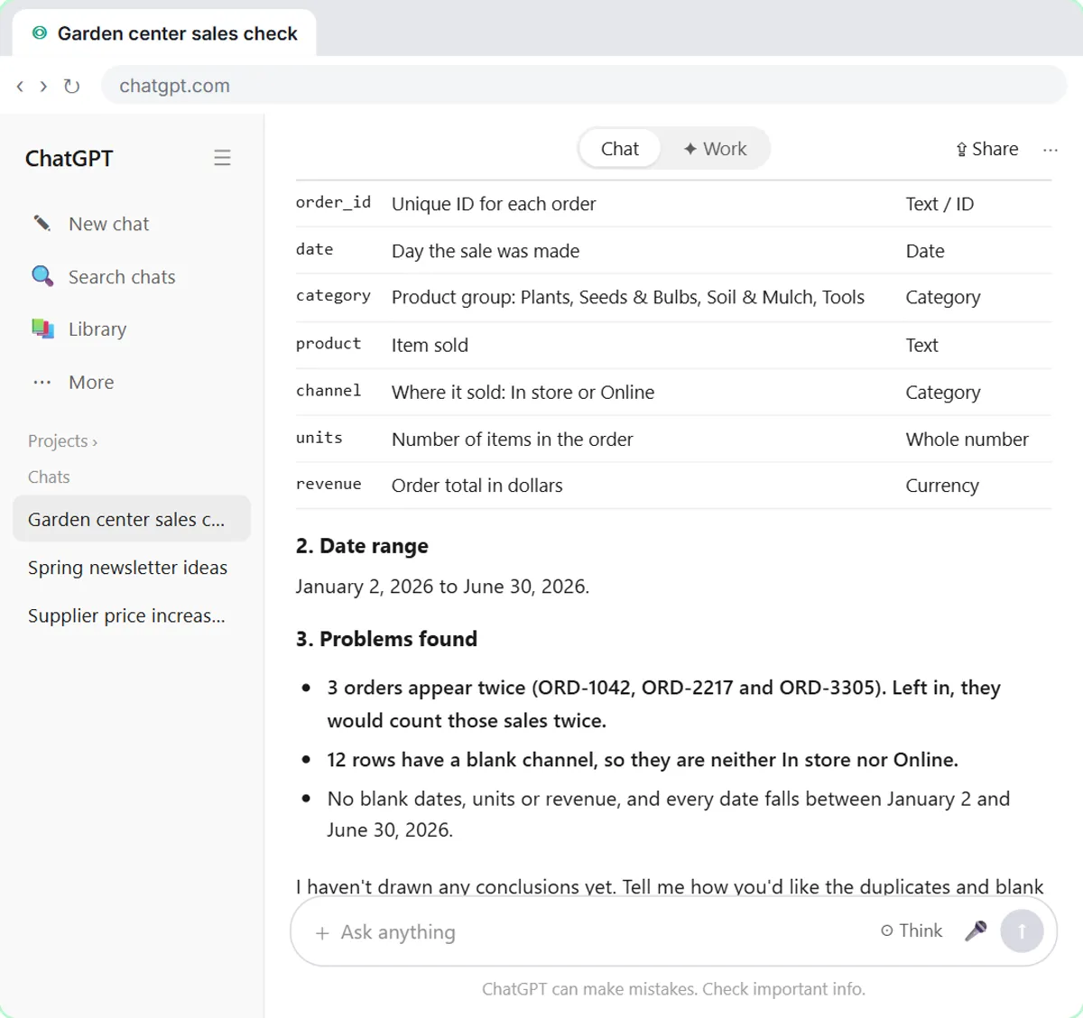The image size is (1083, 1018).
Task: Click the revenue column name cell
Action: click(x=329, y=485)
